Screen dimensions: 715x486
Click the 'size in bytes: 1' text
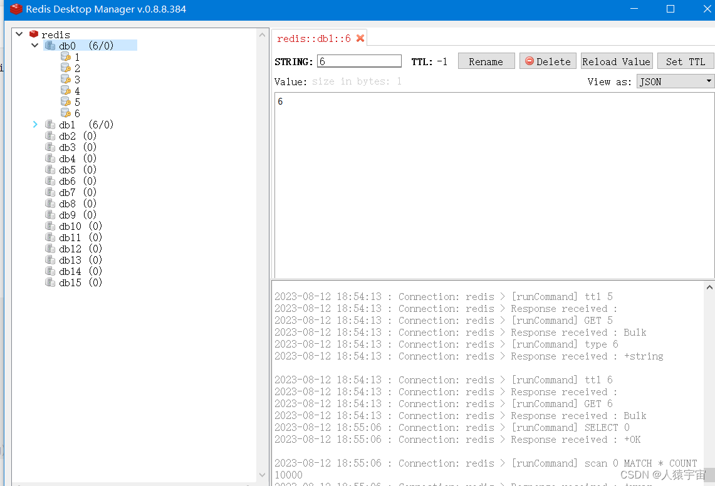[357, 81]
